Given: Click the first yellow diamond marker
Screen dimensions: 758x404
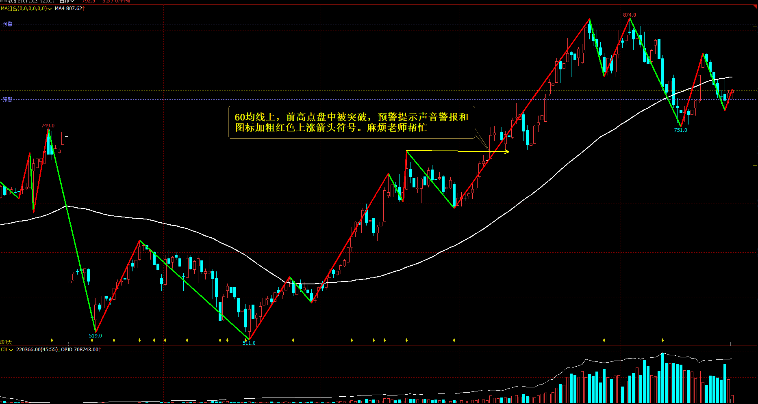Looking at the screenshot, I should [52, 340].
